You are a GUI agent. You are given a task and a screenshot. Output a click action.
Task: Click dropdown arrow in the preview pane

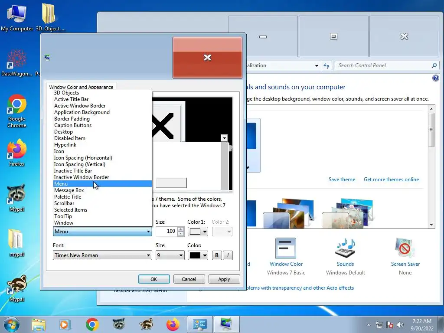click(x=224, y=138)
